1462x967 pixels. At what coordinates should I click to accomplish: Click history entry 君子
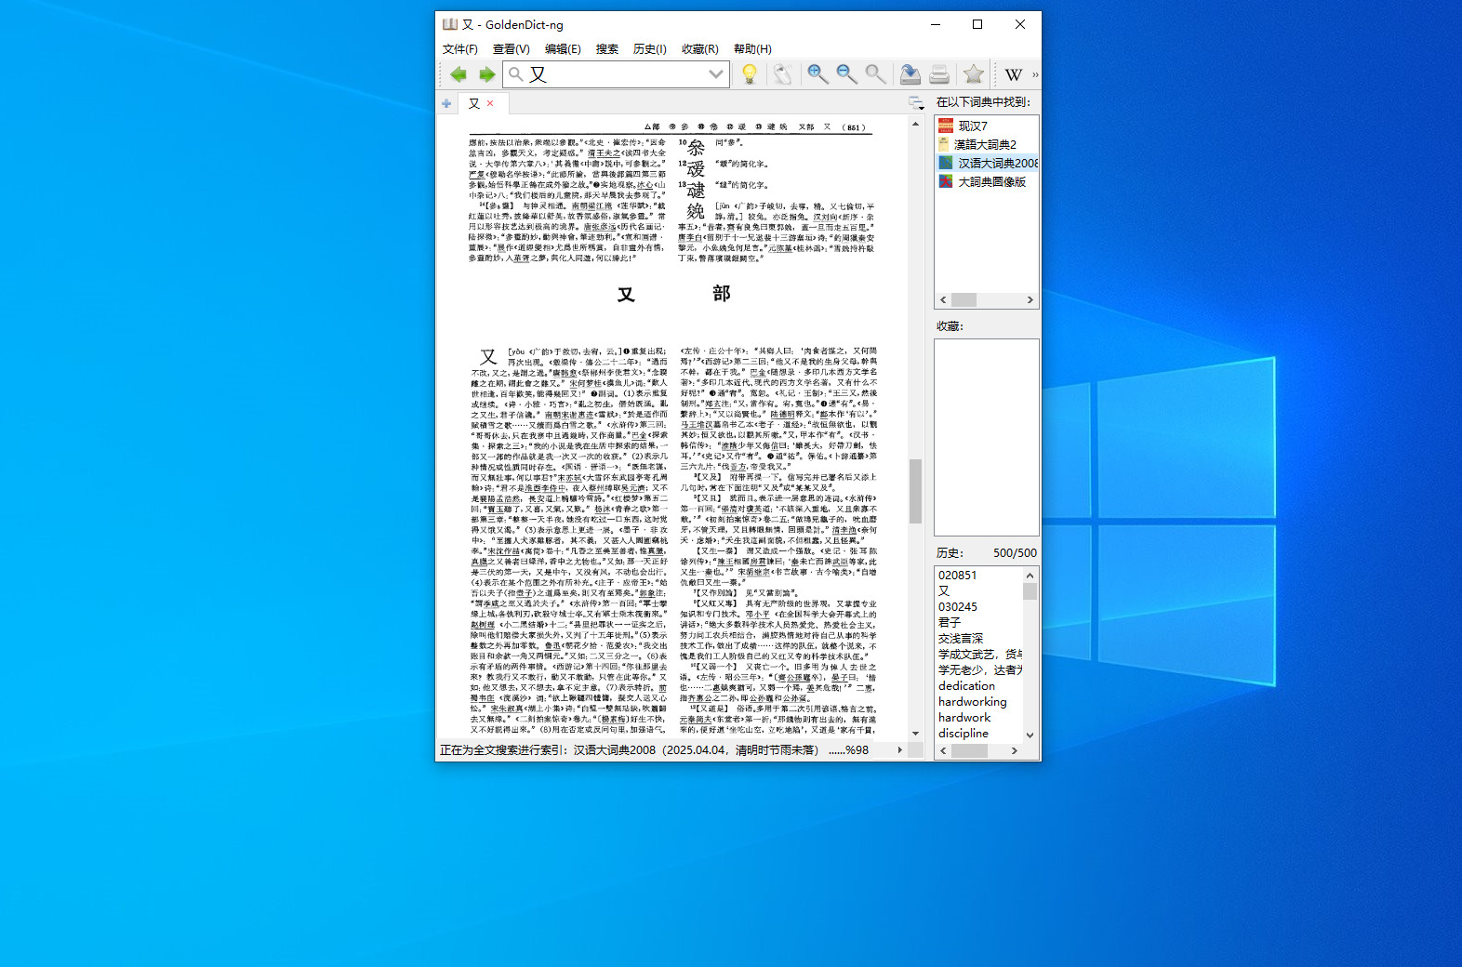click(950, 622)
